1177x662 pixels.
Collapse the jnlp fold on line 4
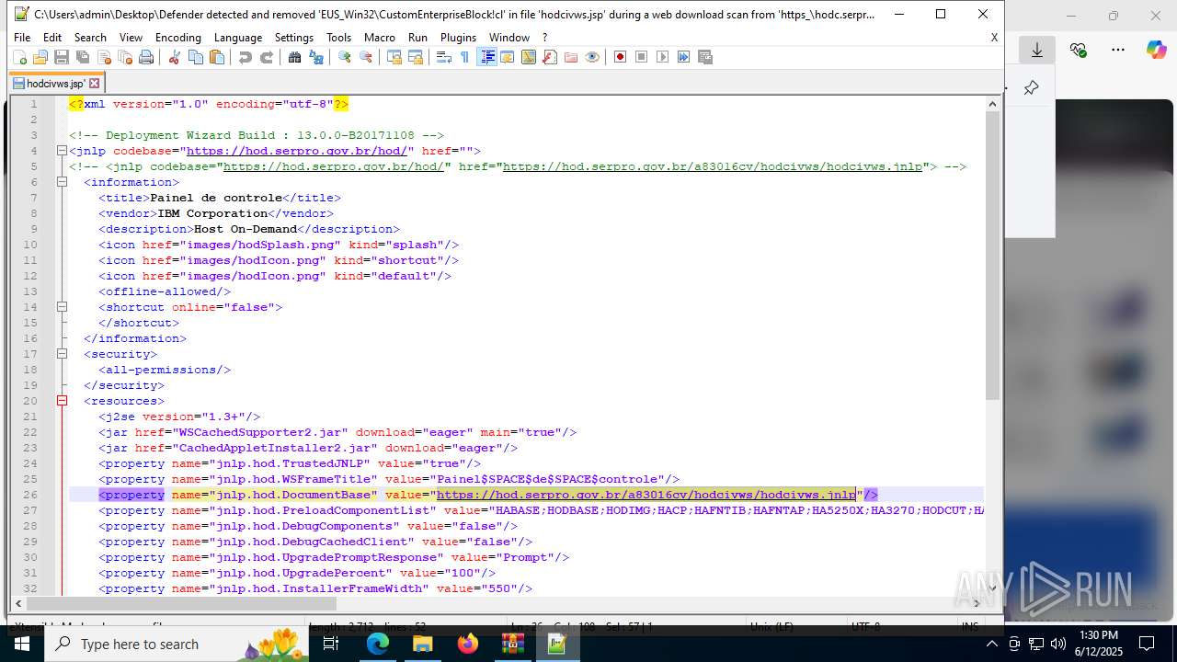tap(62, 151)
